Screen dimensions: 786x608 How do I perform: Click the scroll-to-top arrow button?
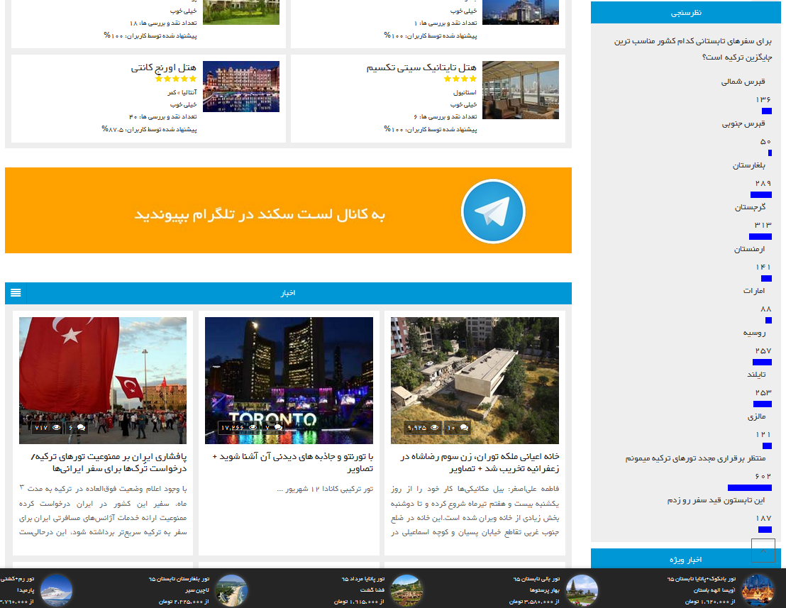coord(763,551)
